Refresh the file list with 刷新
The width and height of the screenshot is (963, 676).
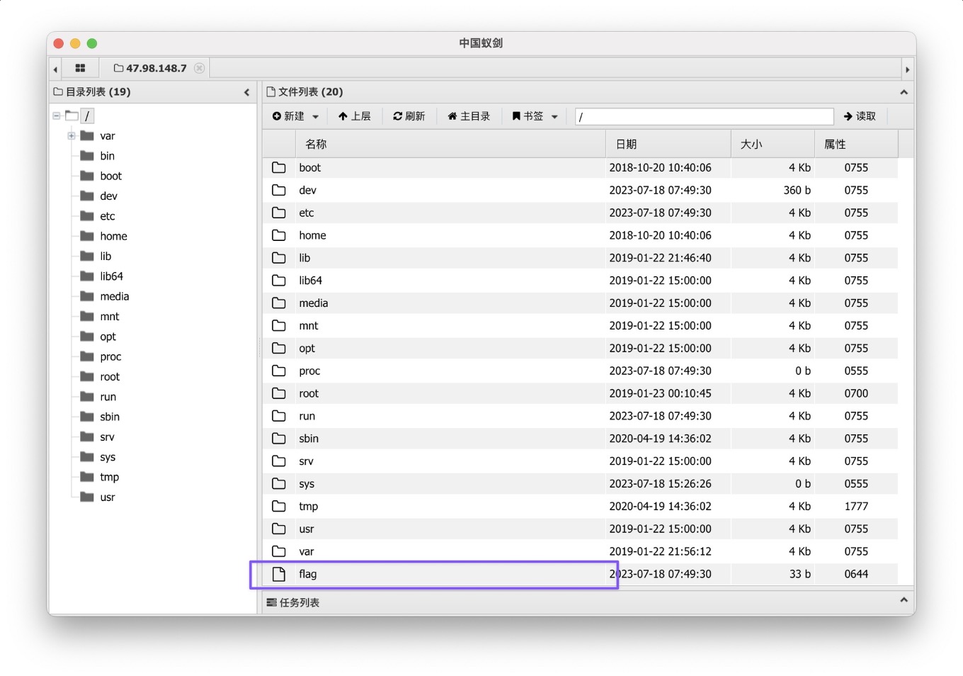tap(409, 116)
